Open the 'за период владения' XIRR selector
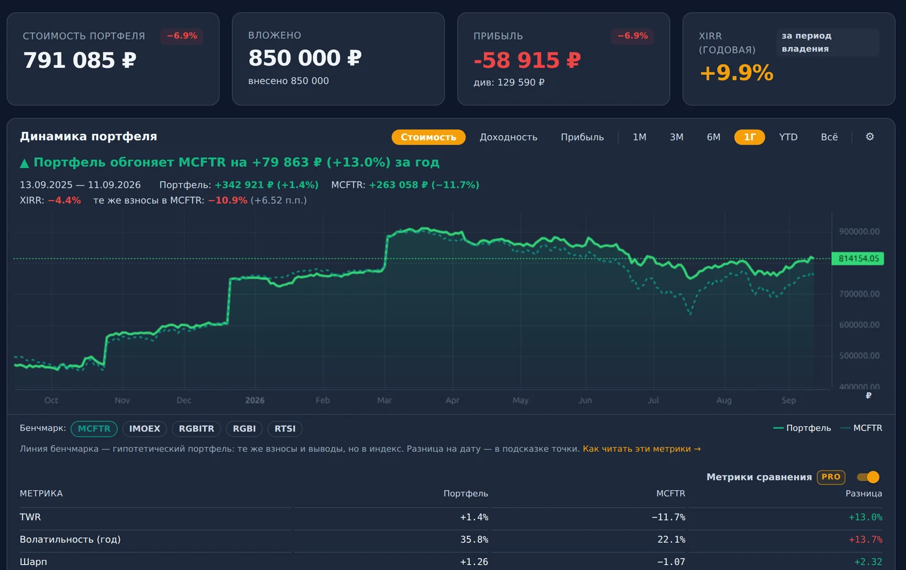906x570 pixels. click(x=827, y=42)
